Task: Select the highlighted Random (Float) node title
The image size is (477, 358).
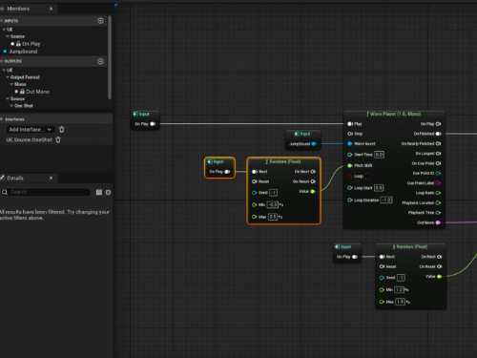Action: coord(284,162)
